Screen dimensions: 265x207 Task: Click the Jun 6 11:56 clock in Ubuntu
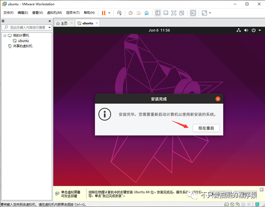[159, 30]
